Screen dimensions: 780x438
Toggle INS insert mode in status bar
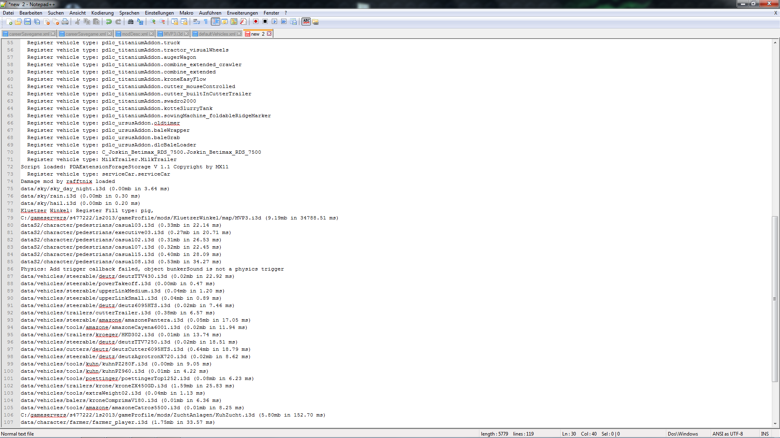[765, 434]
